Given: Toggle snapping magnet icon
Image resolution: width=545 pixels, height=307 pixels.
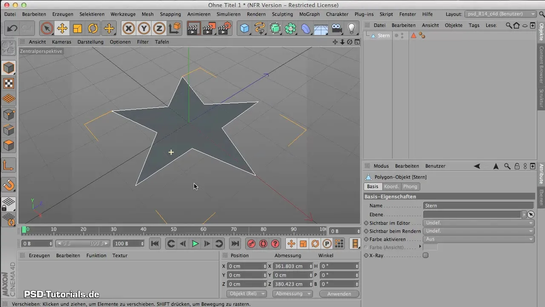Looking at the screenshot, I should click(x=9, y=185).
